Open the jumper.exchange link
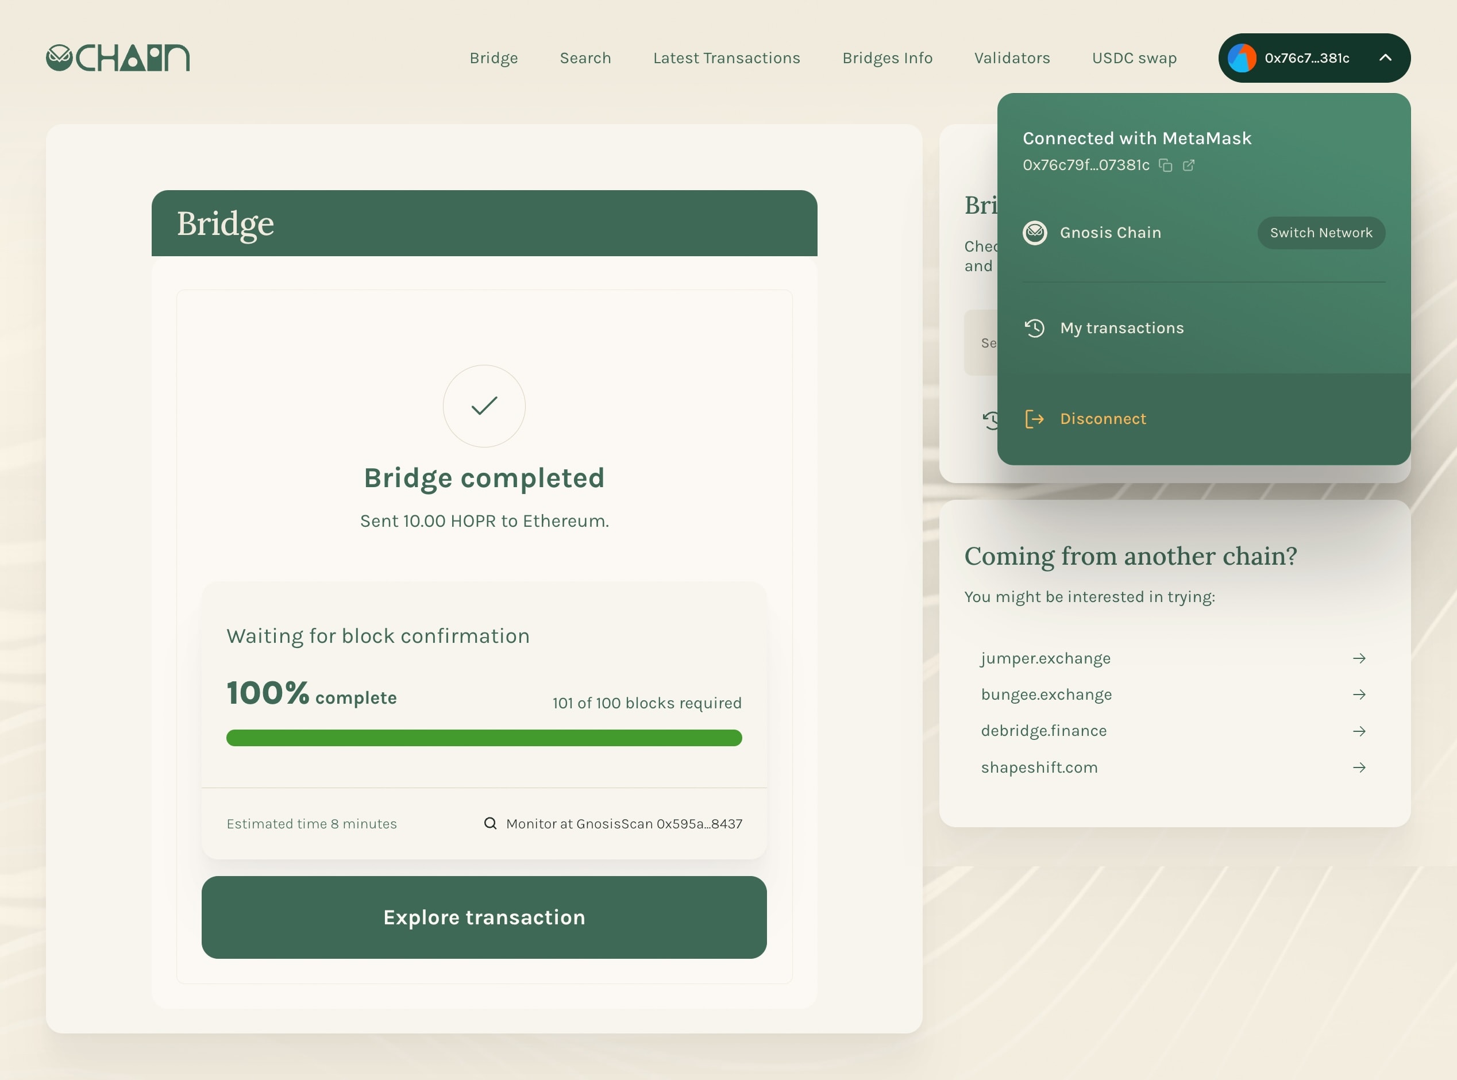This screenshot has height=1080, width=1457. tap(1046, 658)
